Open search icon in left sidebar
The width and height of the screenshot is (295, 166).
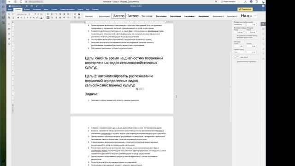(x=9, y=24)
